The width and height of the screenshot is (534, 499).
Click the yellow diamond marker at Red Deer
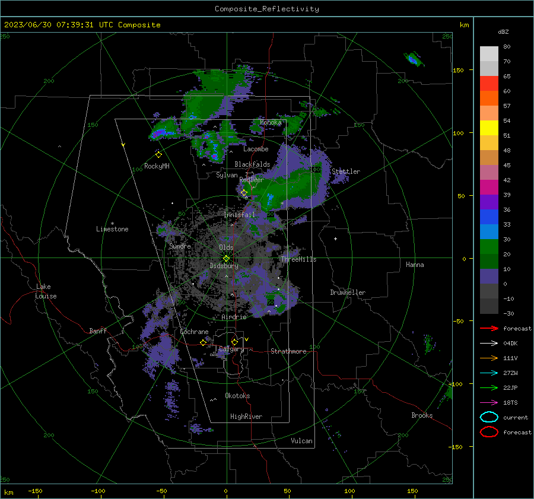pyautogui.click(x=244, y=193)
